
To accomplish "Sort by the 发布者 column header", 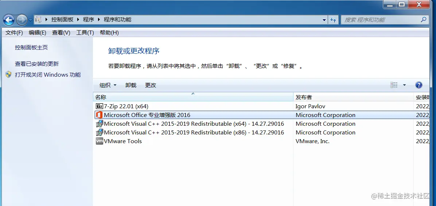I will coord(353,97).
